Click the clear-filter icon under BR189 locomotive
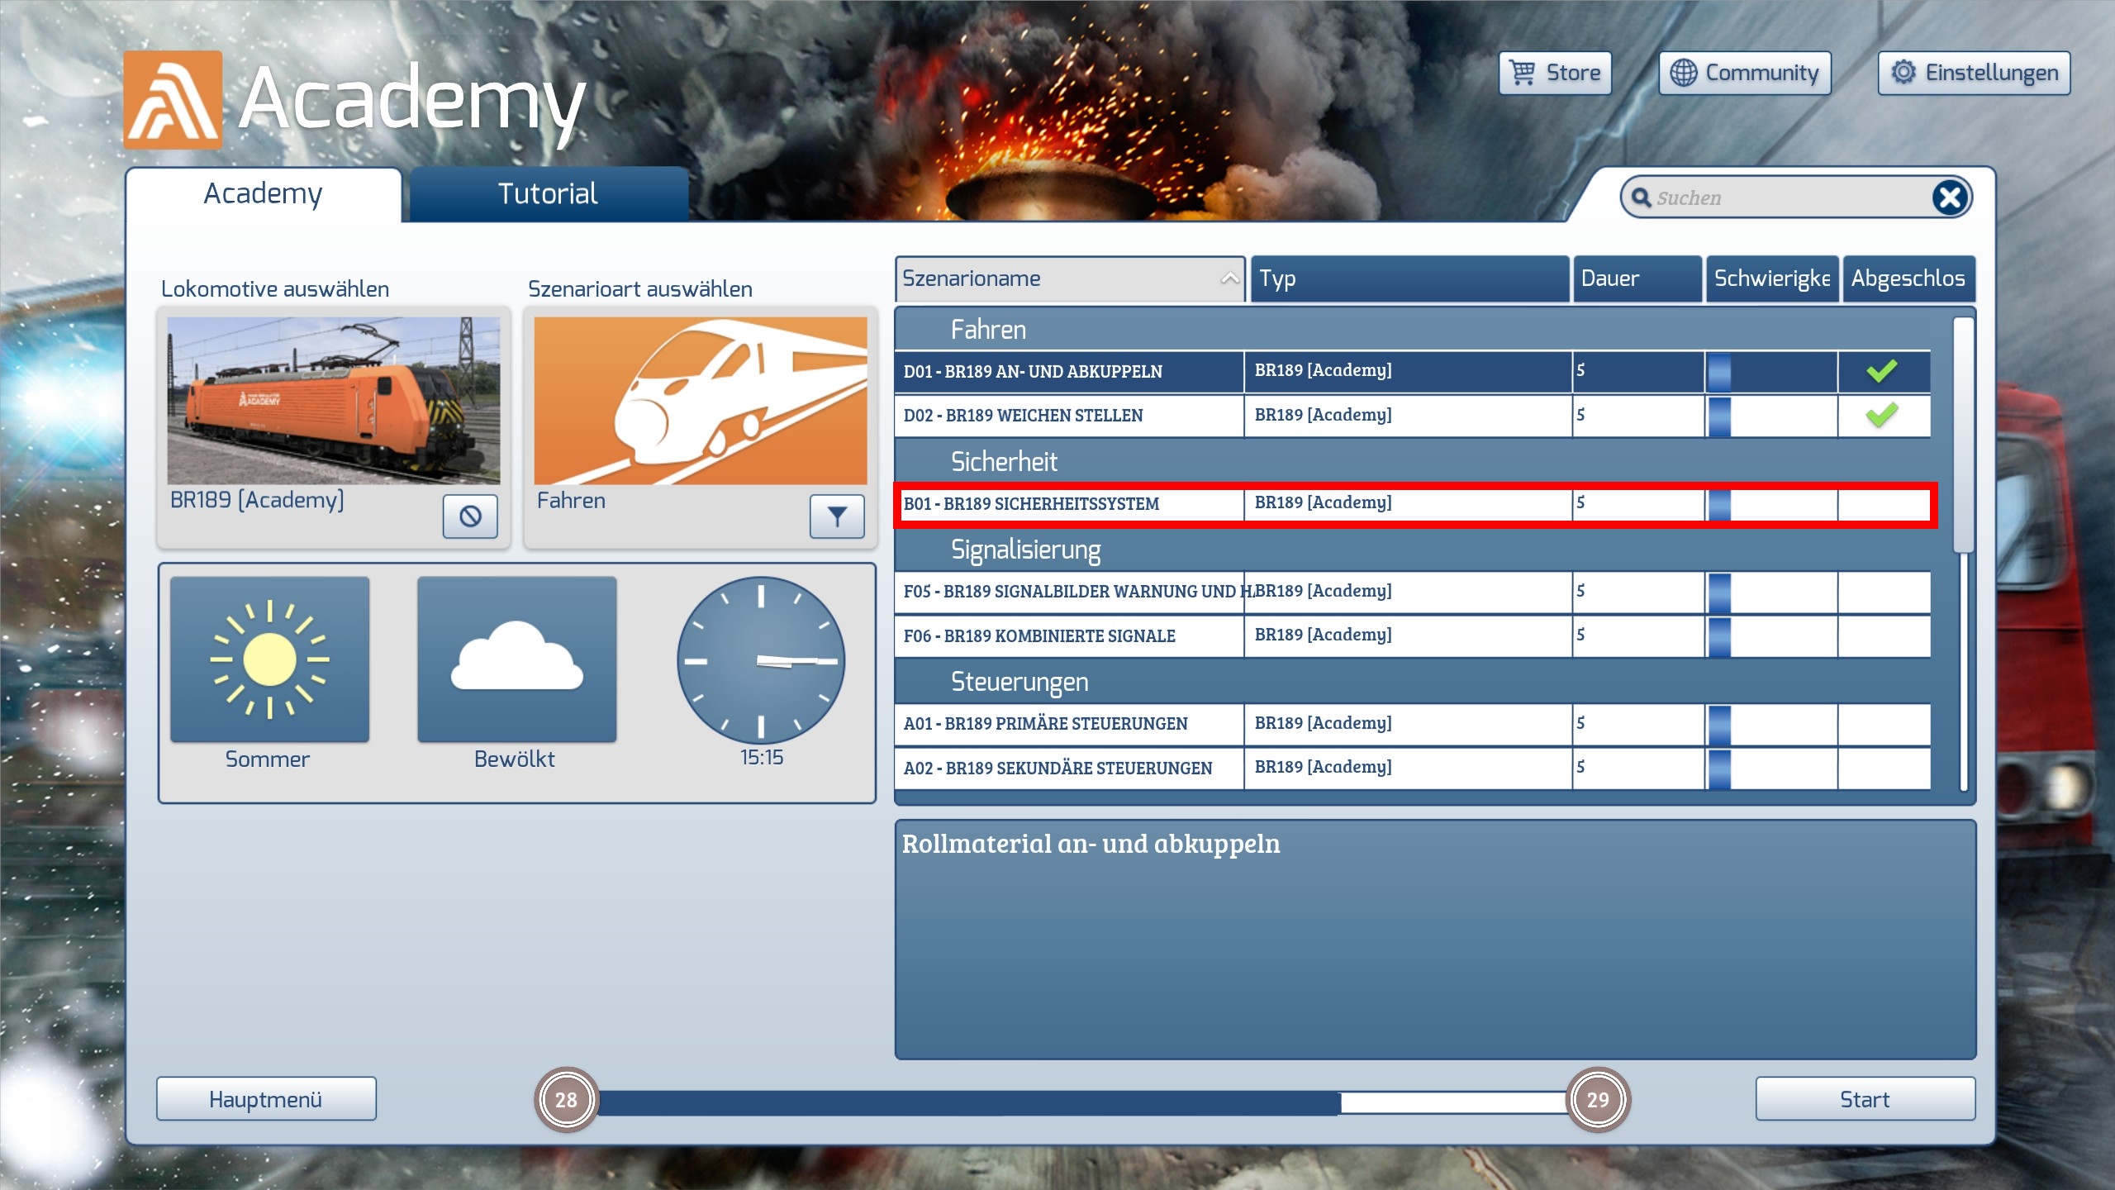2115x1190 pixels. pyautogui.click(x=470, y=516)
